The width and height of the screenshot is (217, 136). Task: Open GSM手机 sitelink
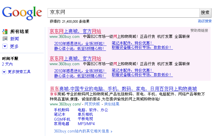point(62,119)
